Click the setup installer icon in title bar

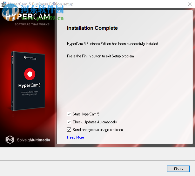pyautogui.click(x=4, y=4)
